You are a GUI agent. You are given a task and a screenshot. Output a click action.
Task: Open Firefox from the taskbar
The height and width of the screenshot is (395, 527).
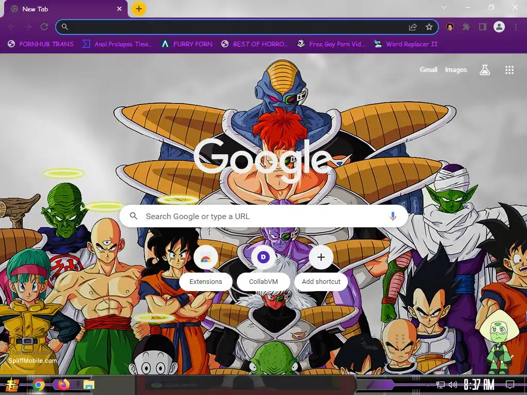pos(63,385)
